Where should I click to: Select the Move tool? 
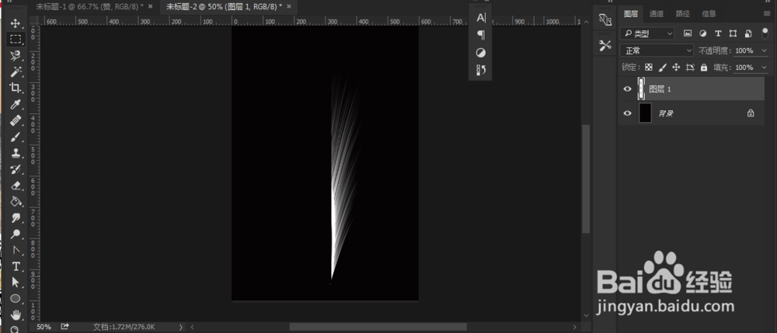(x=16, y=23)
